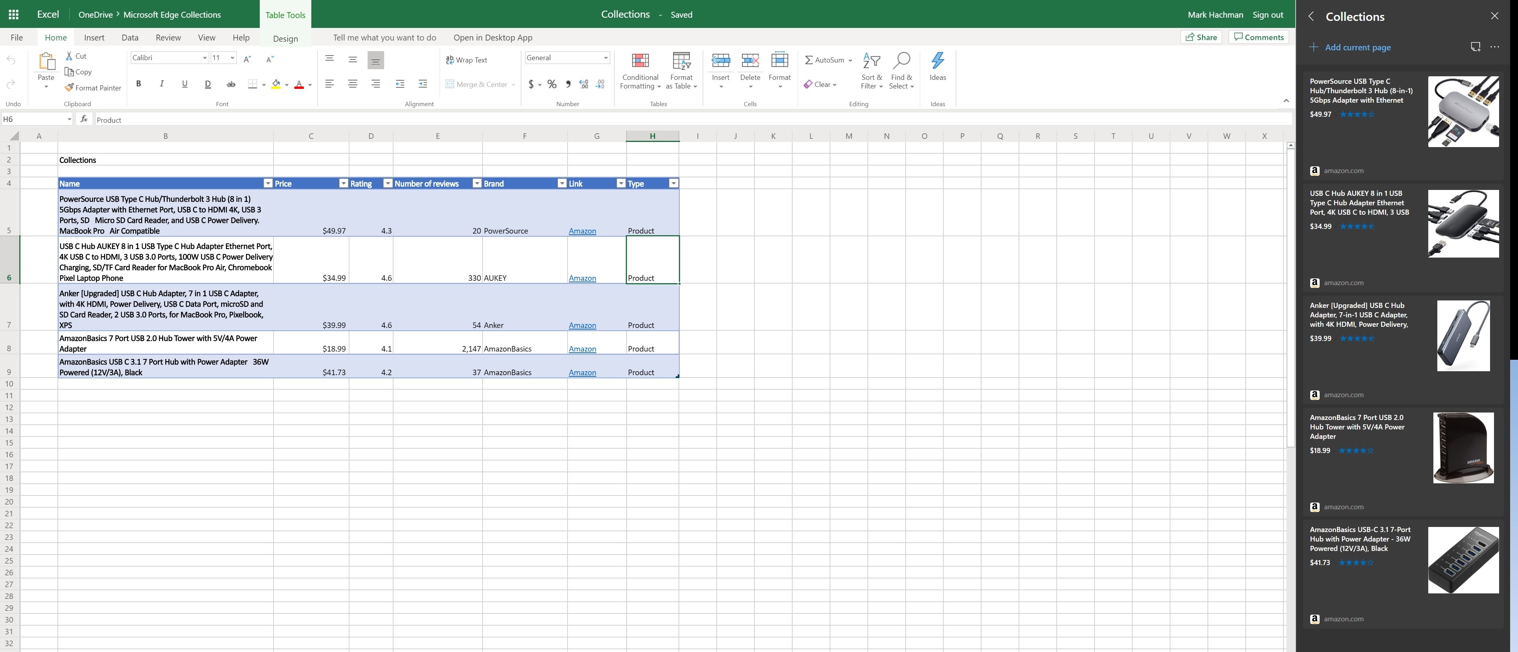Screen dimensions: 1518x652
Task: Open the Calibri font name dropdown
Action: coord(205,58)
